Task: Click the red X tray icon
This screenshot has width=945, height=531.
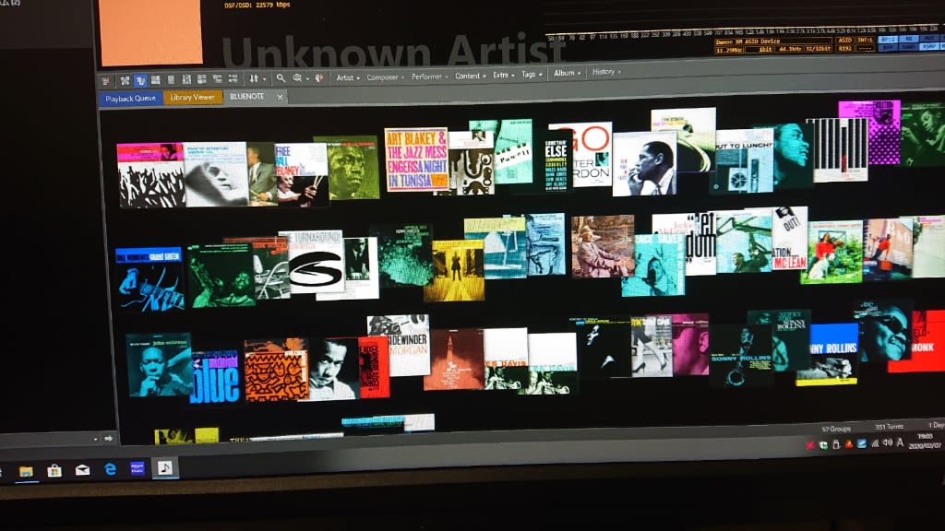Action: 810,445
